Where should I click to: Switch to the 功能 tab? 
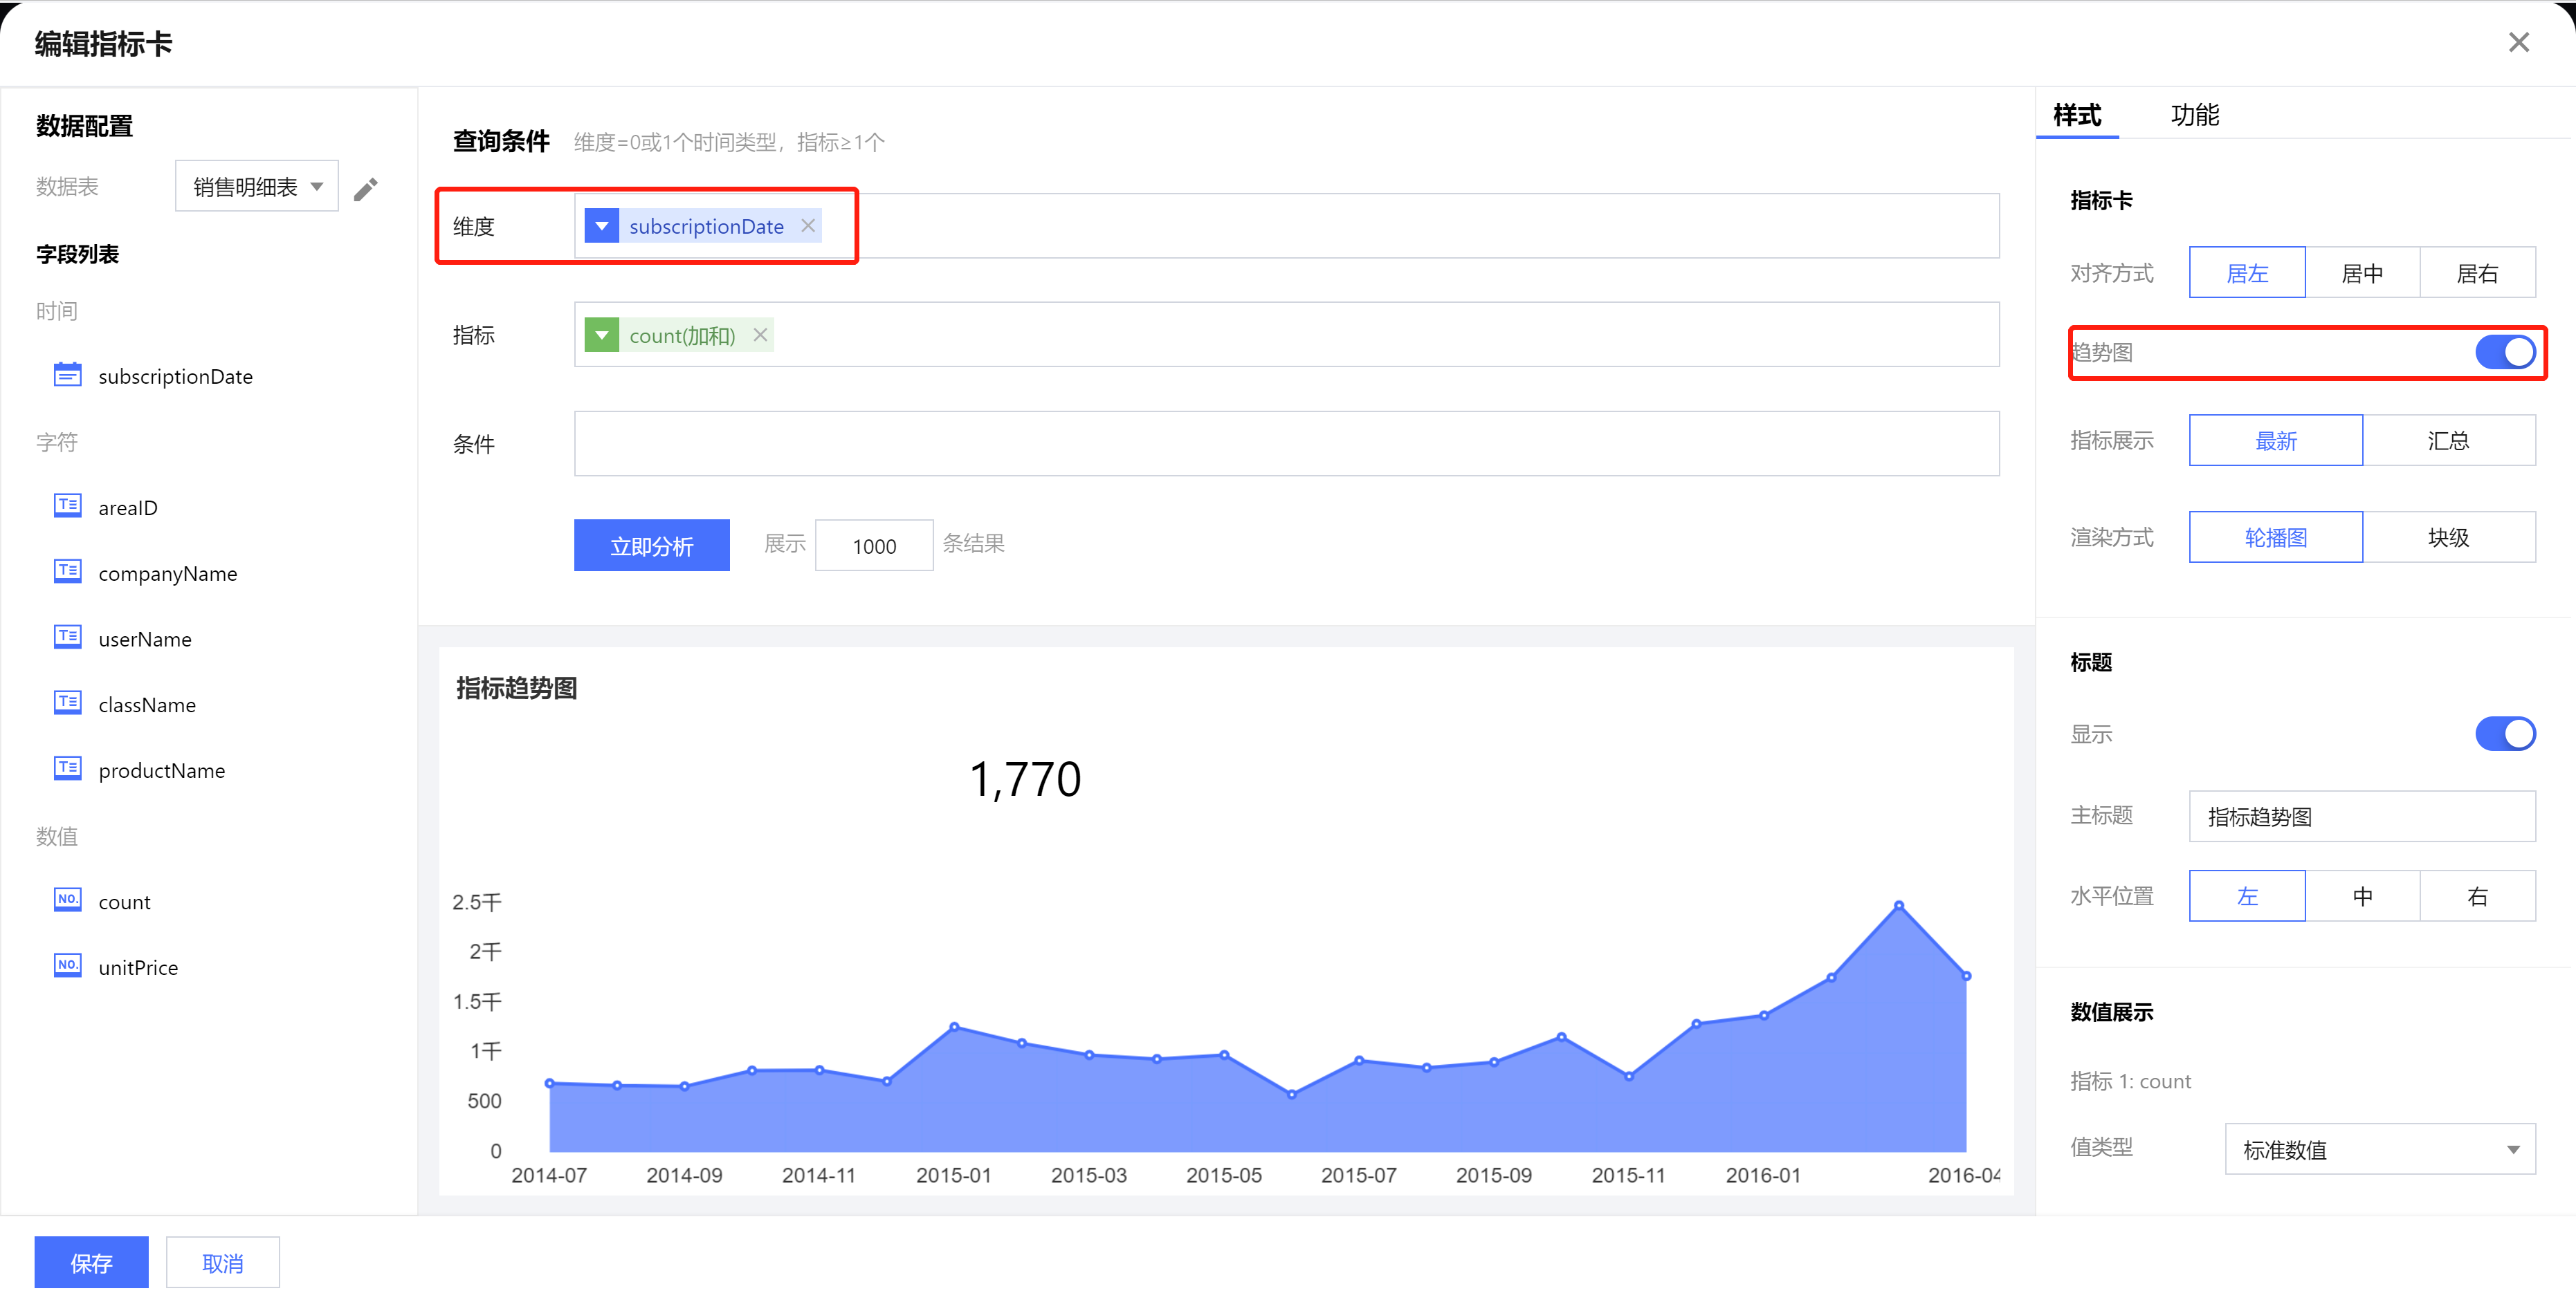(x=2194, y=115)
